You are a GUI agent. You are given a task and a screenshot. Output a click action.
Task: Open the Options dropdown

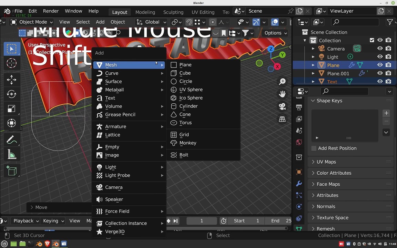[275, 33]
